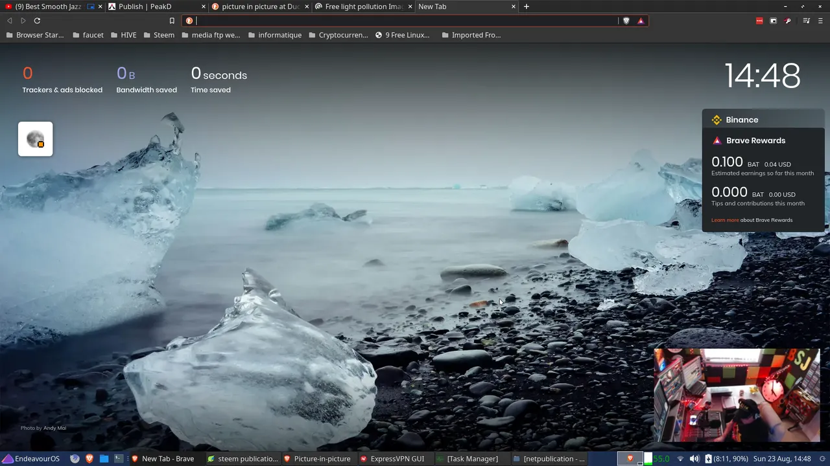Image resolution: width=830 pixels, height=466 pixels.
Task: Switch to the [netpublication - ... taskbar window
Action: point(548,459)
